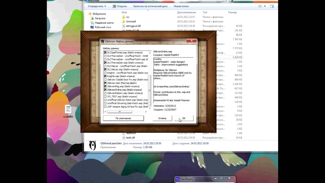Image resolution: width=325 pixels, height=183 pixels.
Task: Toggle Oblivion.esm master file checkbox
Action: point(105,83)
